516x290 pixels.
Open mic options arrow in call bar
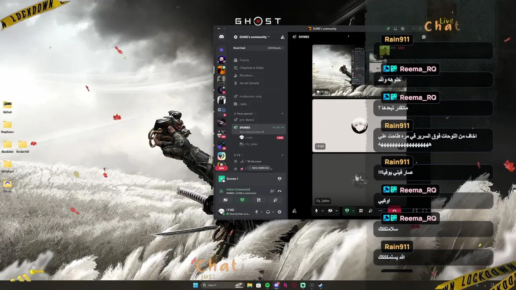[x=322, y=211]
